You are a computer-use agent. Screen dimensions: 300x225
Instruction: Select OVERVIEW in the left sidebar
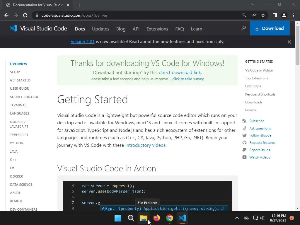[18, 64]
